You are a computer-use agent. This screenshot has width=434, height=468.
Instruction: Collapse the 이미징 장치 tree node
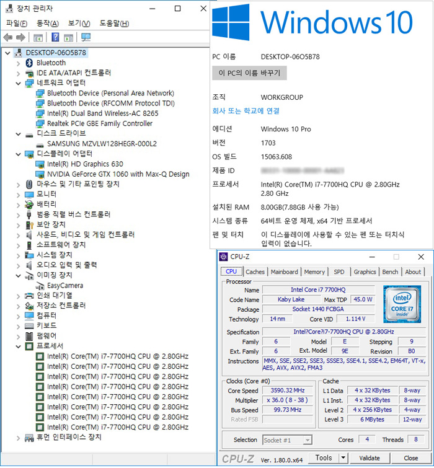click(x=18, y=275)
